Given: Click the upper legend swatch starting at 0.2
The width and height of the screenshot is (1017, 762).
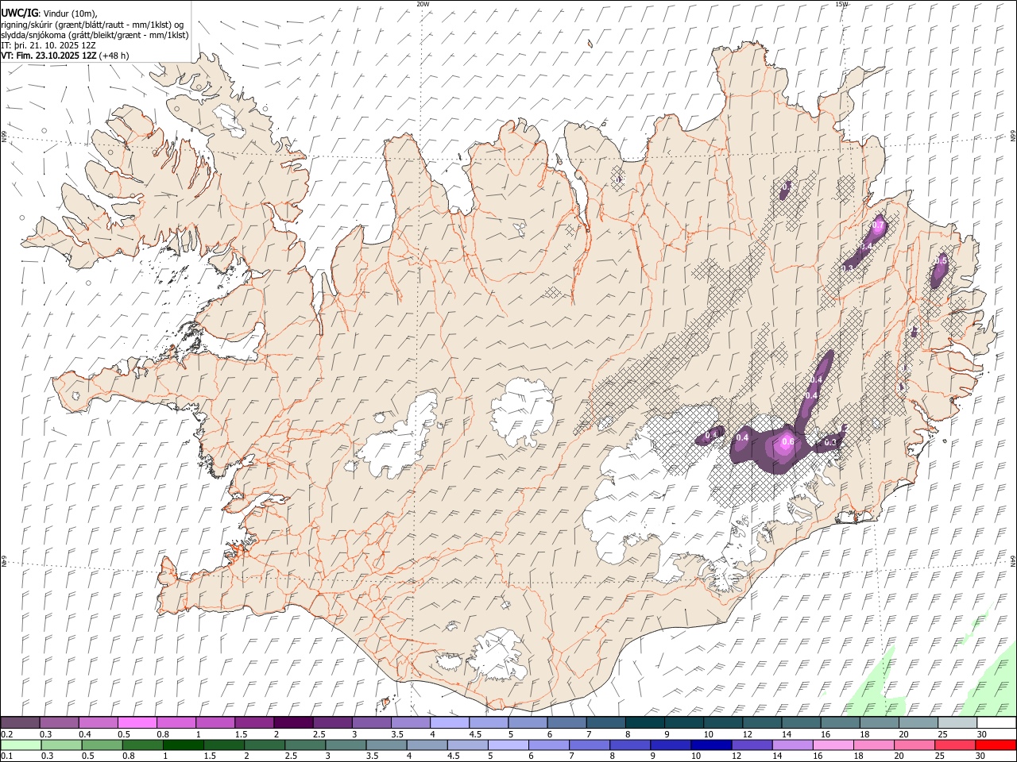Looking at the screenshot, I should (21, 723).
